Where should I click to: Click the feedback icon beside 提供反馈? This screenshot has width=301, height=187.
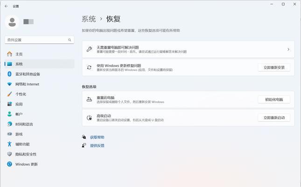[x=84, y=145]
